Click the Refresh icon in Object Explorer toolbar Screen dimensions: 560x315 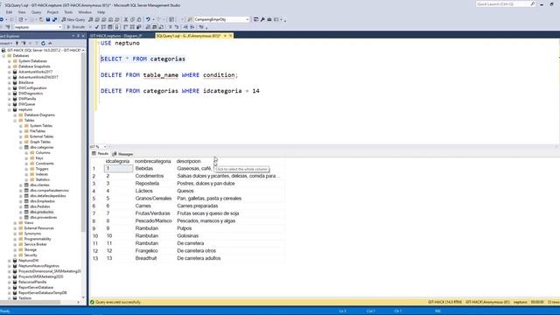[43, 43]
